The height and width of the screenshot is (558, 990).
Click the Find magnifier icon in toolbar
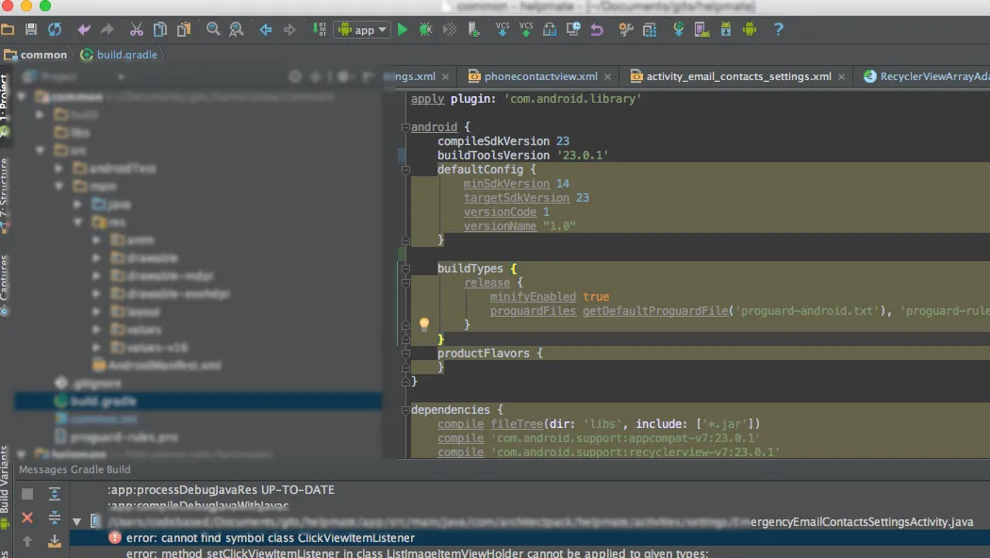(213, 30)
